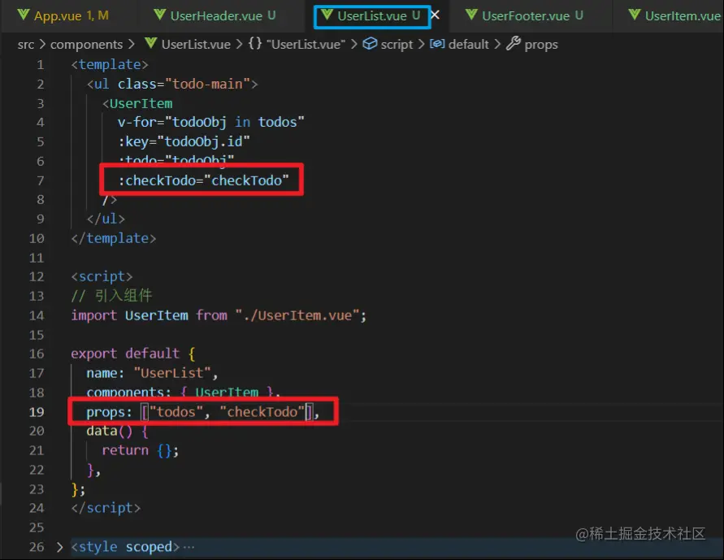Click the :key="todoObj.id" attribute

[x=184, y=141]
